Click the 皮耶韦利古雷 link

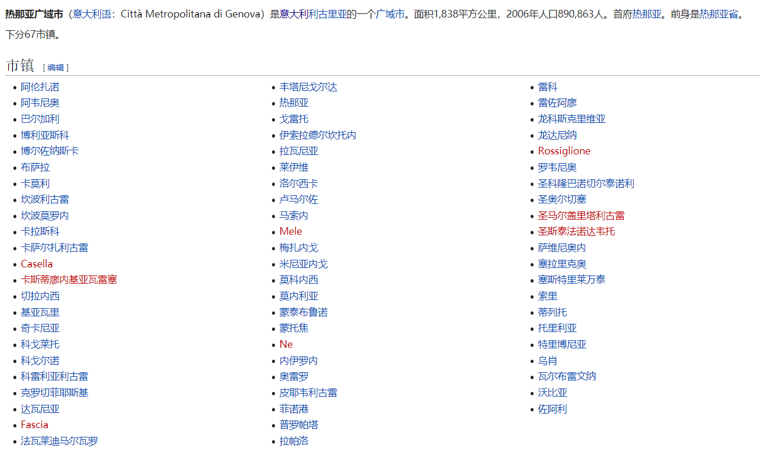point(308,393)
